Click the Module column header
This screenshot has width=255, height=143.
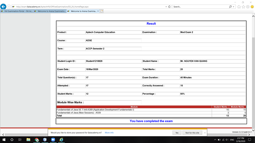[x=134, y=107]
